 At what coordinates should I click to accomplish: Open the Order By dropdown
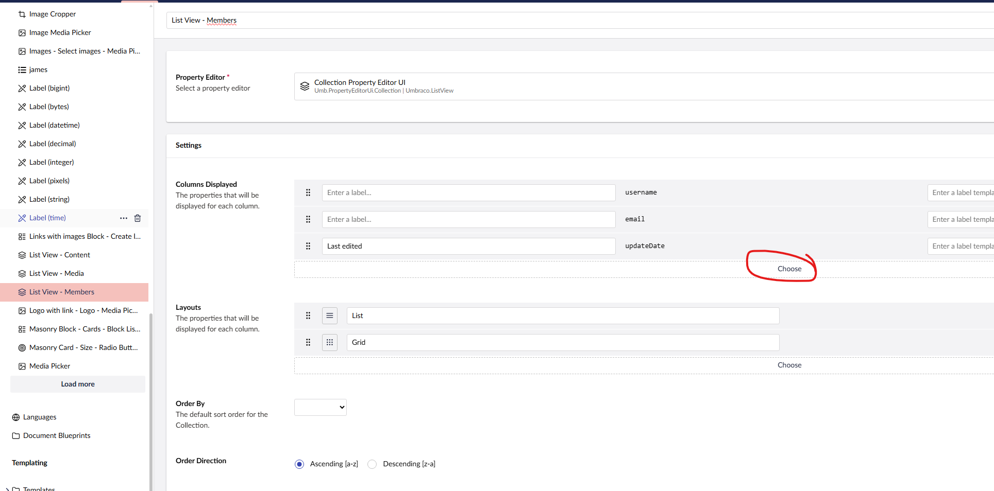pyautogui.click(x=320, y=407)
